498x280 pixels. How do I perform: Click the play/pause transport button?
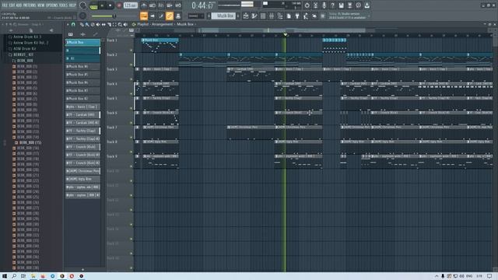coord(102,5)
